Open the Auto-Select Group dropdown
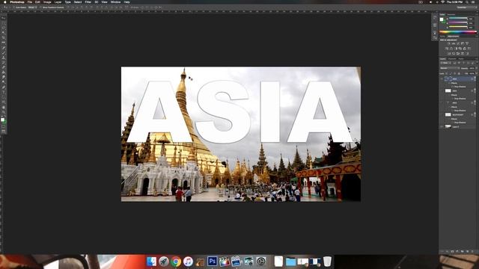The height and width of the screenshot is (269, 479). tap(32, 7)
